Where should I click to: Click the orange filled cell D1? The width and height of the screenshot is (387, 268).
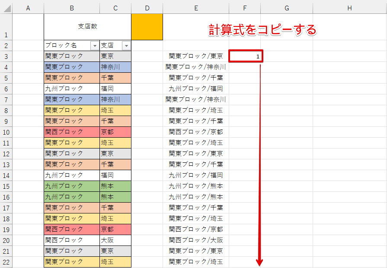(147, 27)
